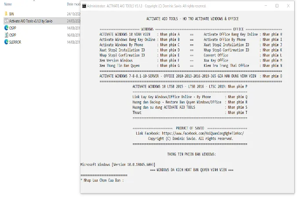
Task: Maximize the Activate AIO Tools console
Action: pyautogui.click(x=277, y=6)
